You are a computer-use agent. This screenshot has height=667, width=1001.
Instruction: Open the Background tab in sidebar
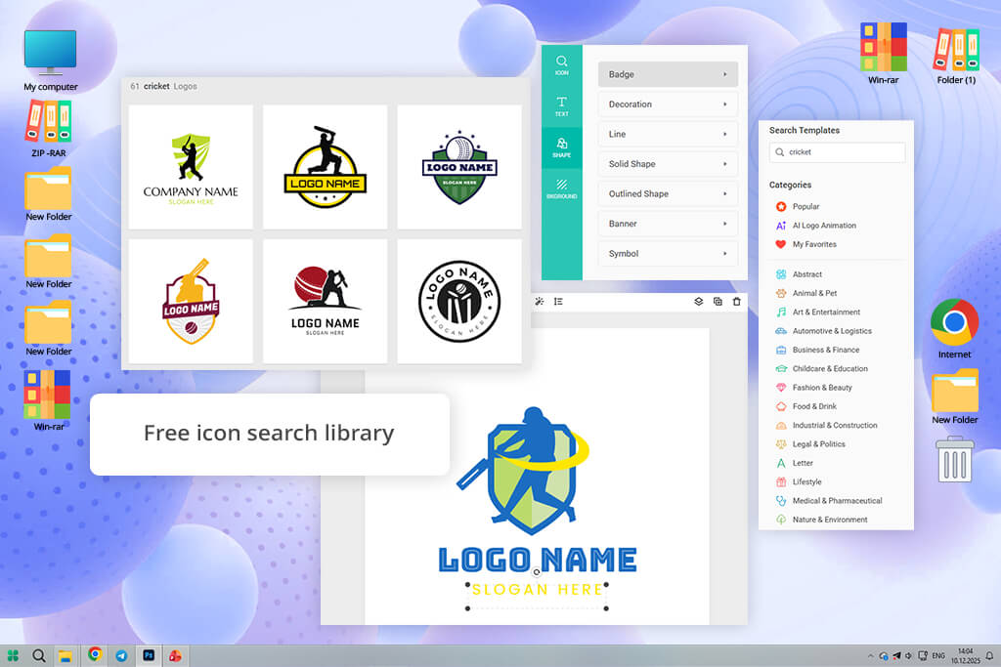pyautogui.click(x=562, y=188)
